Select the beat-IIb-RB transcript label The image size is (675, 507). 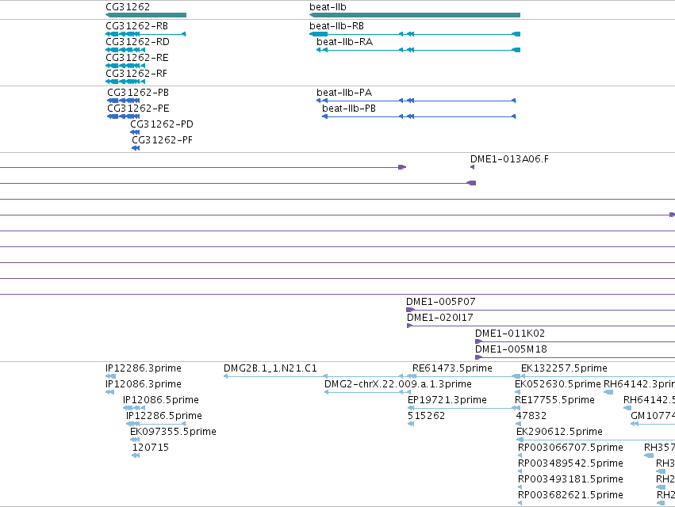[336, 26]
